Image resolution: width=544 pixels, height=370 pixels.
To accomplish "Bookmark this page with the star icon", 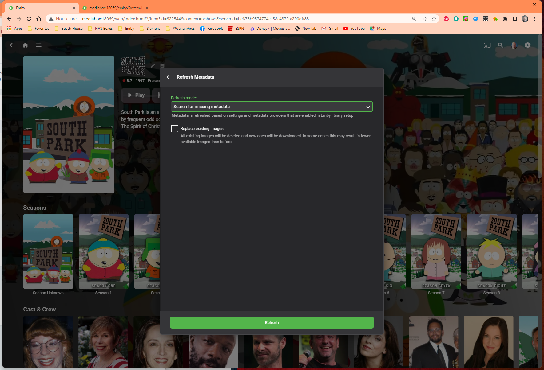I will click(434, 19).
